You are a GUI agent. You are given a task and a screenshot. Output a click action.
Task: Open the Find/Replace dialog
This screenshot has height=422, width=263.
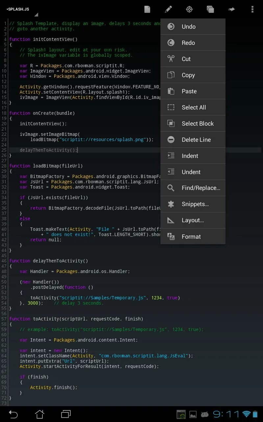click(201, 188)
